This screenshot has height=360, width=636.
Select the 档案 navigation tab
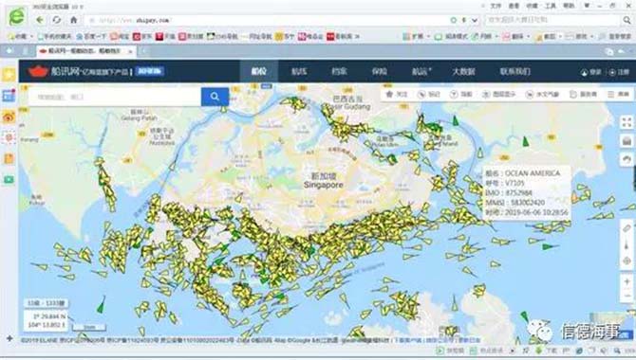pos(339,71)
